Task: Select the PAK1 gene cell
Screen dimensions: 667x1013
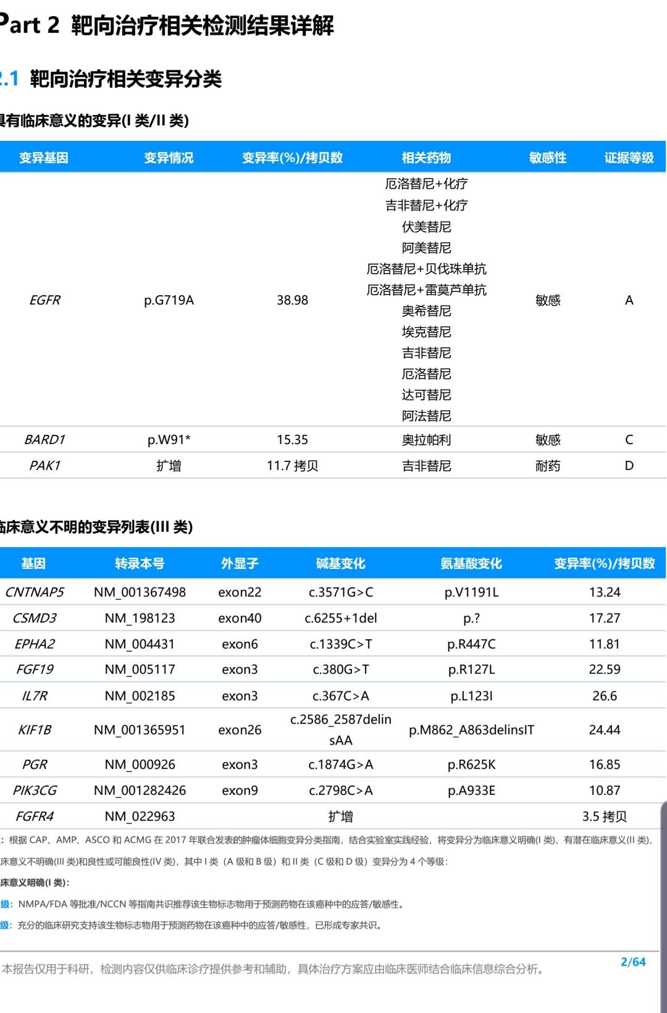Action: pos(44,466)
